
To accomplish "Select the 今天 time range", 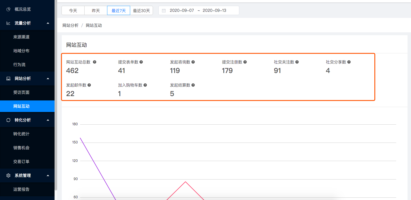I will [x=73, y=11].
